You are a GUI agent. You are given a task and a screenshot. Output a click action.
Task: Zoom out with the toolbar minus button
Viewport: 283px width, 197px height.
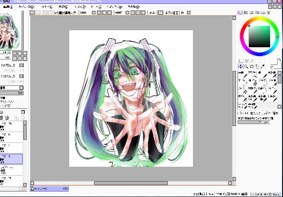click(x=99, y=13)
